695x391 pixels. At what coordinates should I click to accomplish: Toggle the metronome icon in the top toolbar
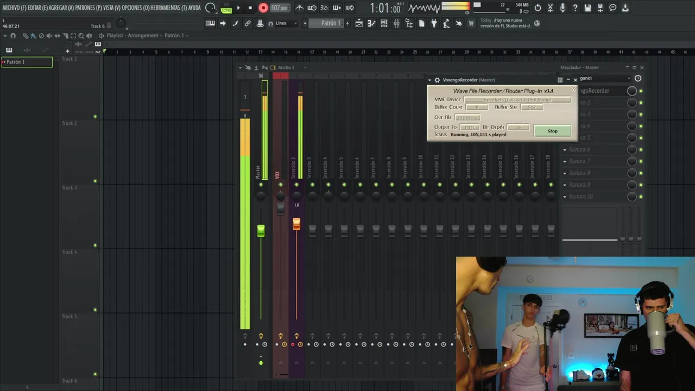pyautogui.click(x=299, y=8)
